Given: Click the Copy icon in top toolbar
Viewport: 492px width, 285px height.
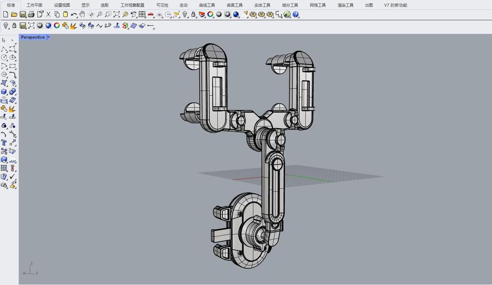Looking at the screenshot, I should click(x=57, y=14).
